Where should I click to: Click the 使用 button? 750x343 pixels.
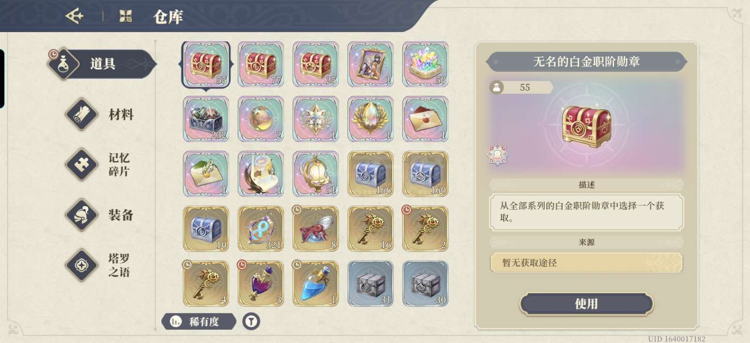click(586, 304)
